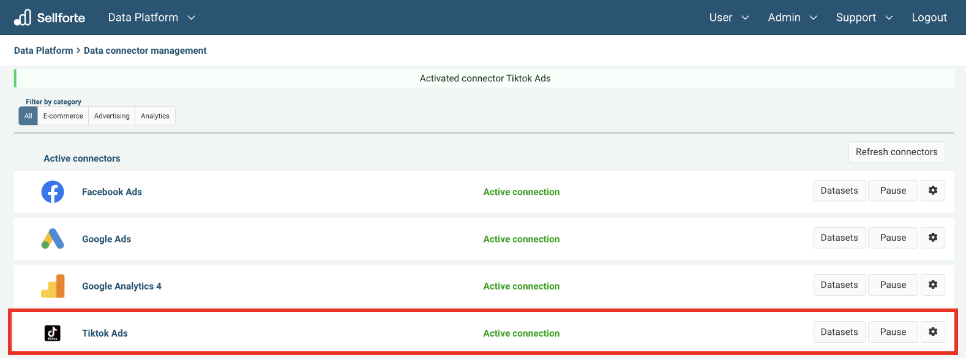Open settings gear for Google Ads
The image size is (966, 358).
[x=932, y=238]
